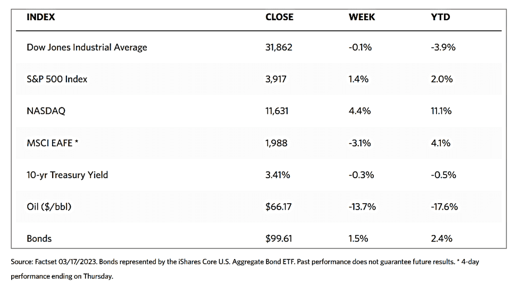Select the Dow Jones Industrial Average row label
520x291 pixels.
(87, 47)
